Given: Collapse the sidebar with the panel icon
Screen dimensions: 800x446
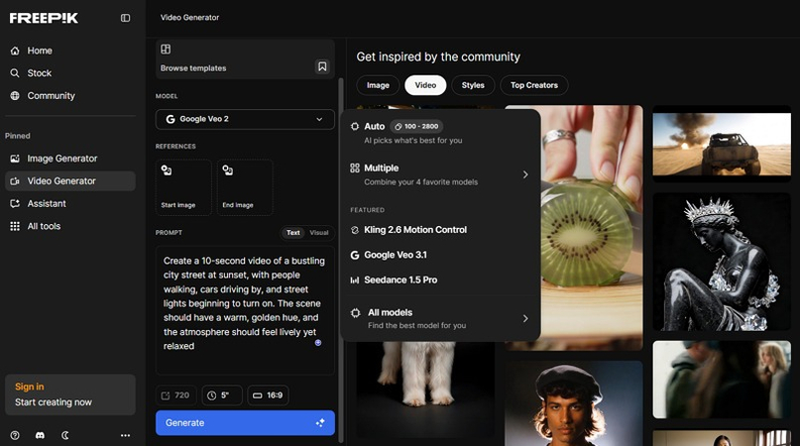Looking at the screenshot, I should (x=125, y=18).
